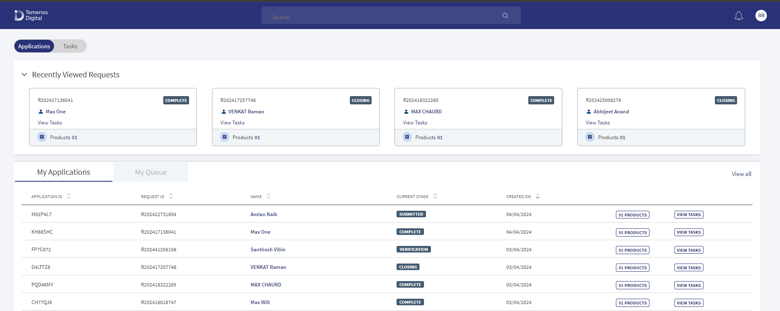Click request ID R202416018747
The image size is (780, 311).
pos(158,302)
